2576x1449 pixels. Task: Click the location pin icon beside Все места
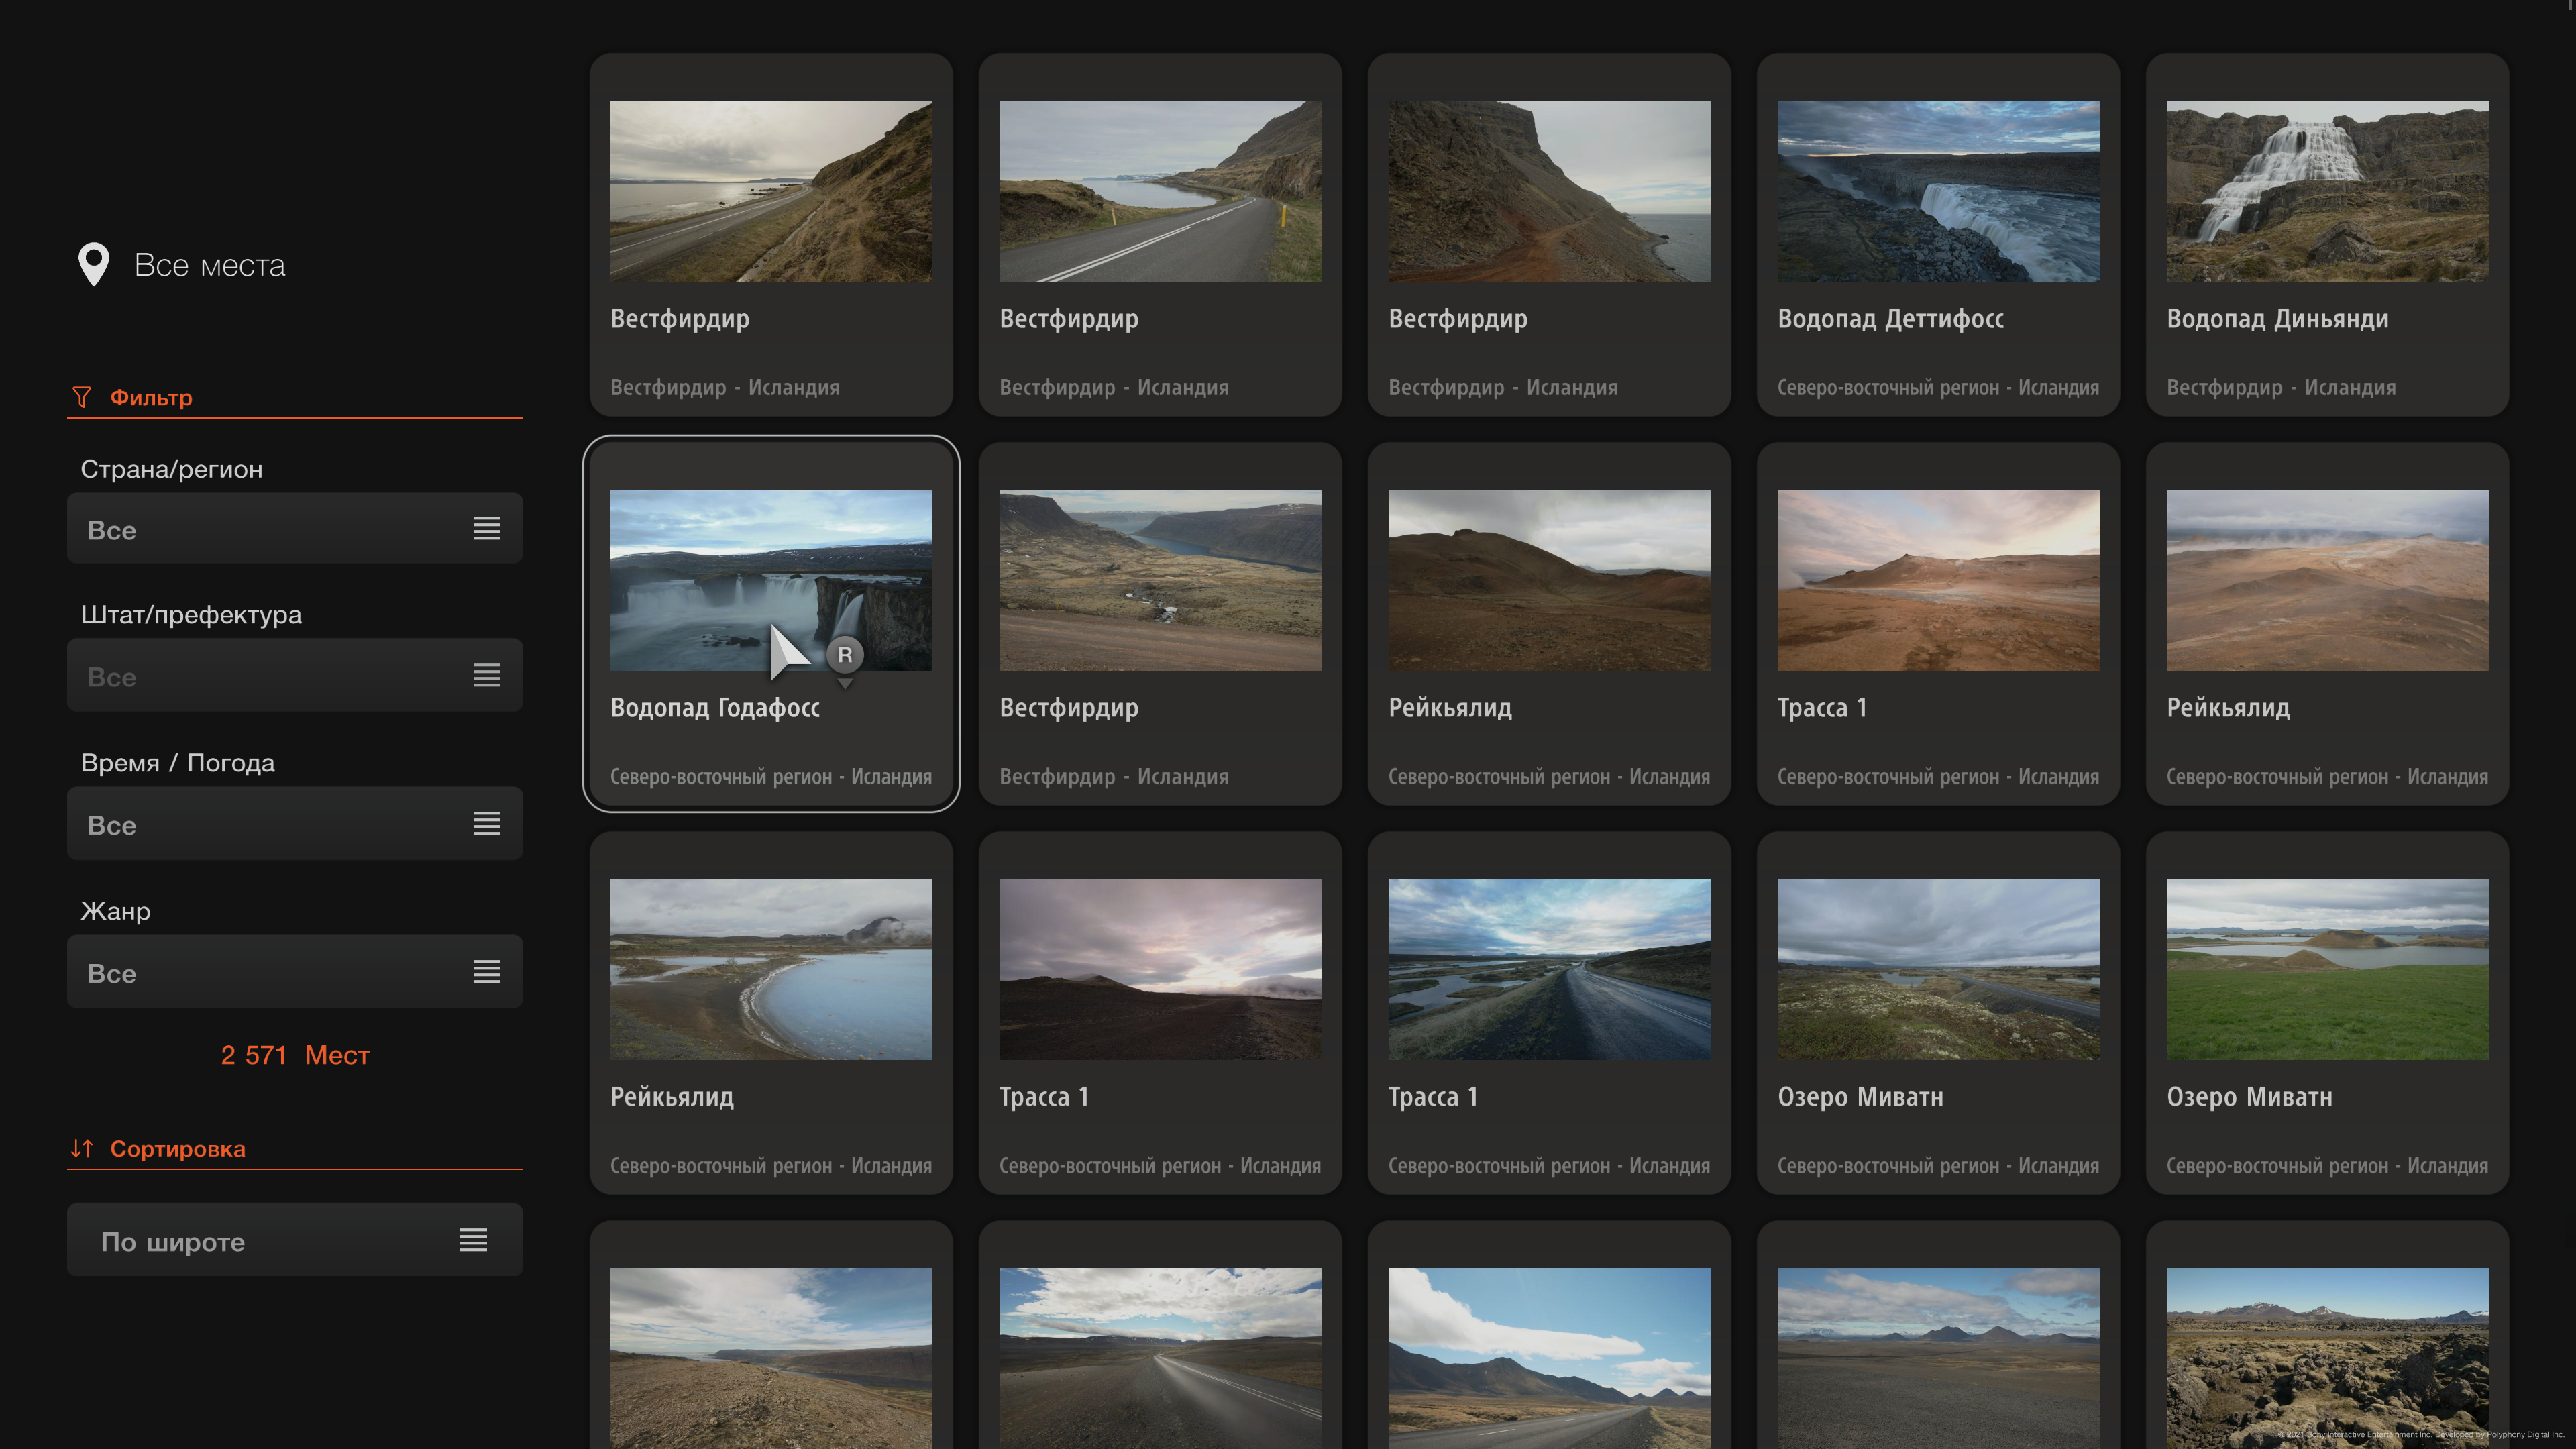coord(94,264)
